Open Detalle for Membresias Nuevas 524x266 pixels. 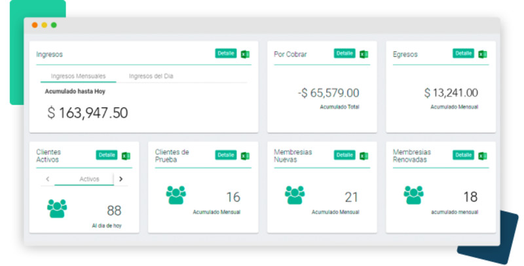[x=345, y=155]
